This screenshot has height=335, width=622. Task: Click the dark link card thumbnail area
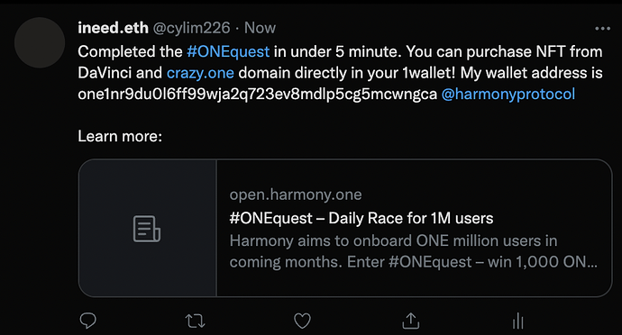click(x=148, y=228)
